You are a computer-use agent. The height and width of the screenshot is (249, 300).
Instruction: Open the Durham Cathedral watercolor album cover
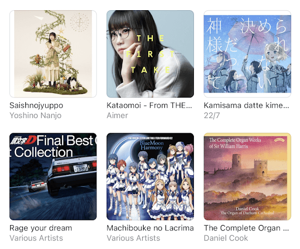(247, 176)
